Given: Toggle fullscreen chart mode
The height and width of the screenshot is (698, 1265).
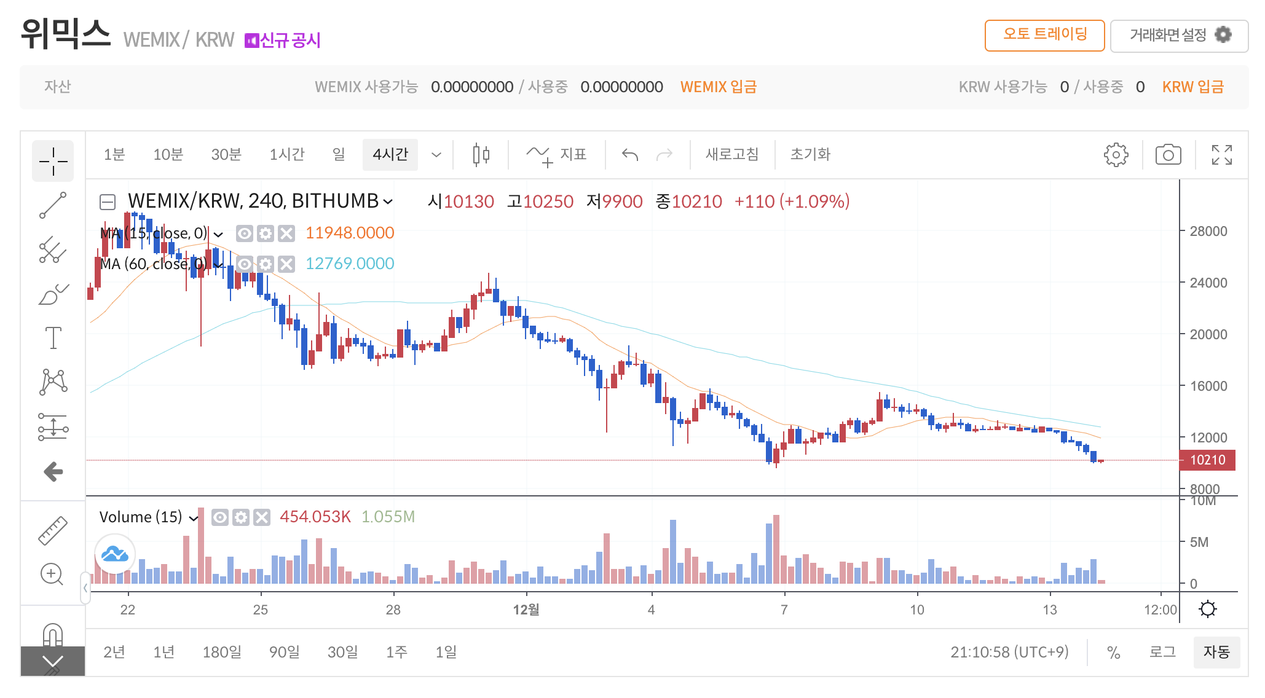Looking at the screenshot, I should [1222, 155].
